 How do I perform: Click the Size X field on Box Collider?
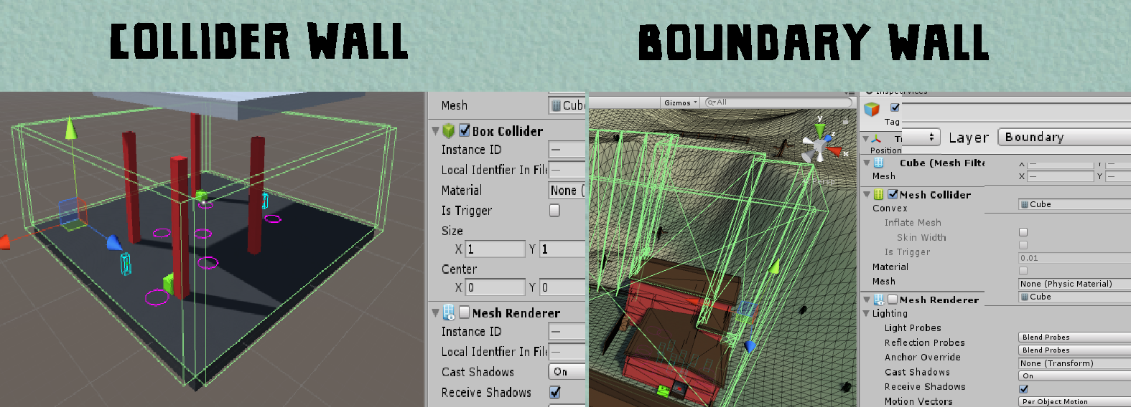click(x=495, y=249)
